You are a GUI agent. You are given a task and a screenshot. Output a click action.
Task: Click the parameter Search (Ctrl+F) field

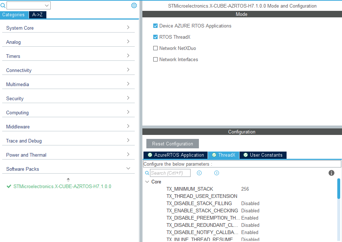tap(170, 173)
